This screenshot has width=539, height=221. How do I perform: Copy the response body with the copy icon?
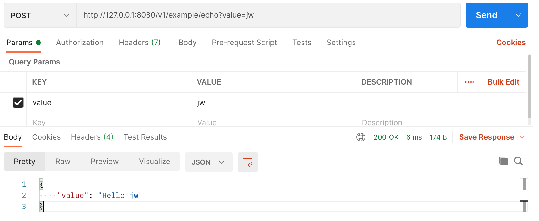point(503,161)
